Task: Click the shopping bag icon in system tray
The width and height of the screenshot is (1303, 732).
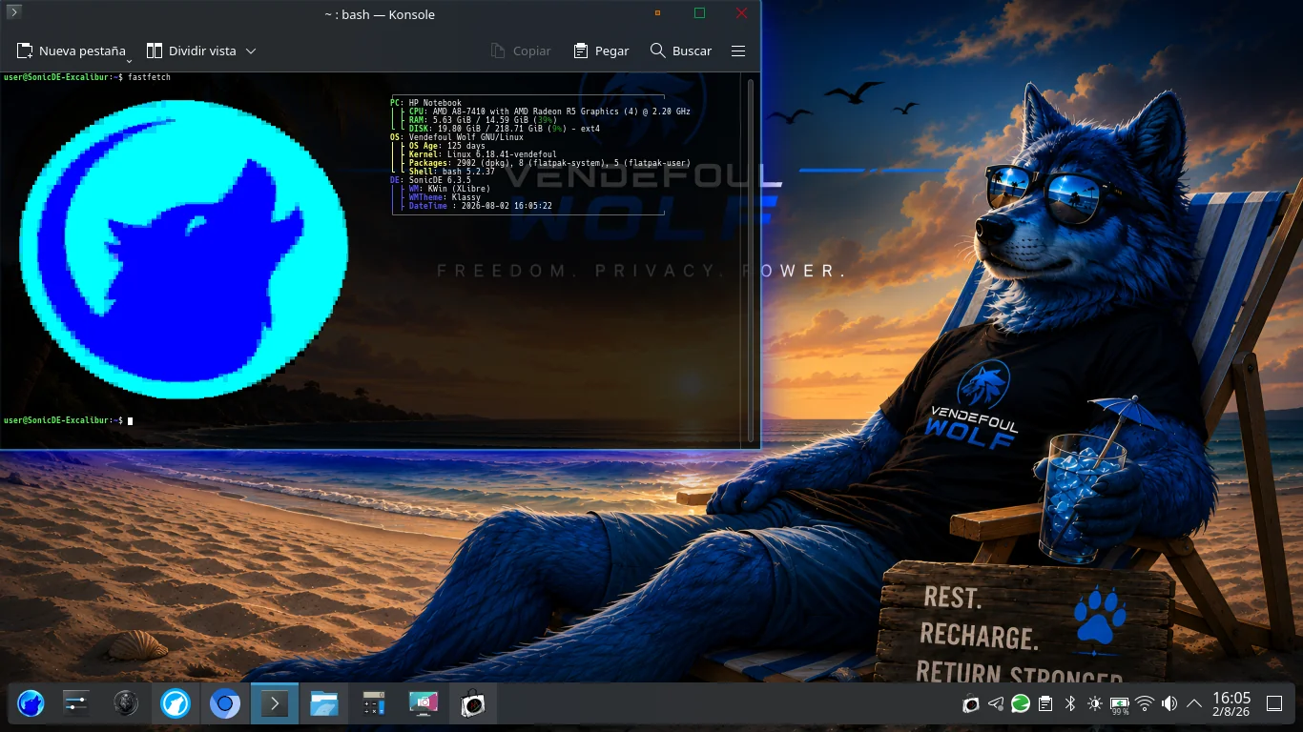Action: click(x=971, y=704)
